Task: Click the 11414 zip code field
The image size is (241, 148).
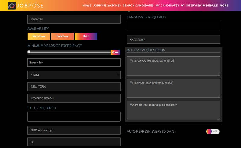Action: tap(74, 75)
